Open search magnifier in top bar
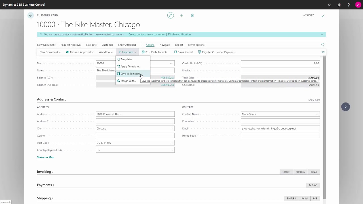The height and width of the screenshot is (204, 363). click(x=330, y=5)
